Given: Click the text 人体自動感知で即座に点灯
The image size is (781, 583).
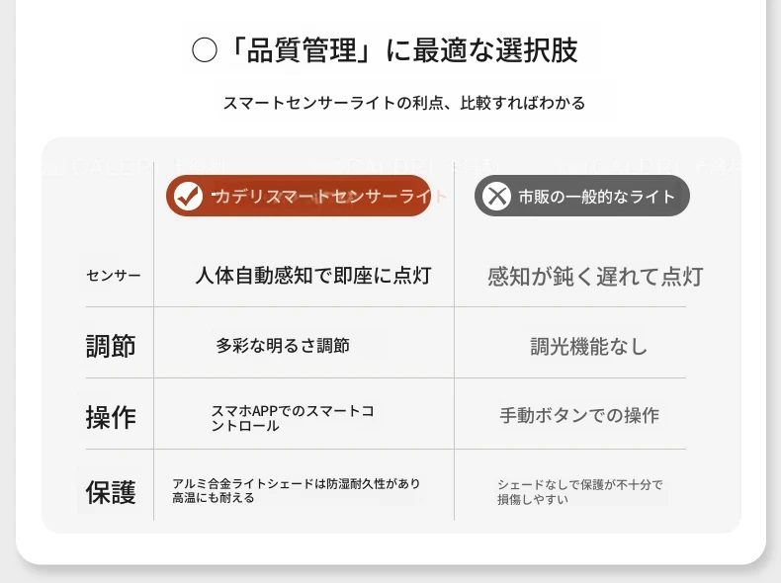Looking at the screenshot, I should (312, 276).
